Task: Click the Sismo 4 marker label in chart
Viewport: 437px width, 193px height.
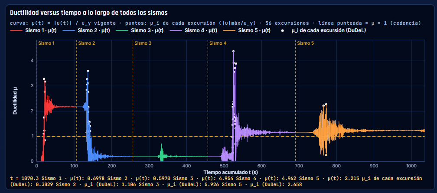Action: [x=218, y=43]
